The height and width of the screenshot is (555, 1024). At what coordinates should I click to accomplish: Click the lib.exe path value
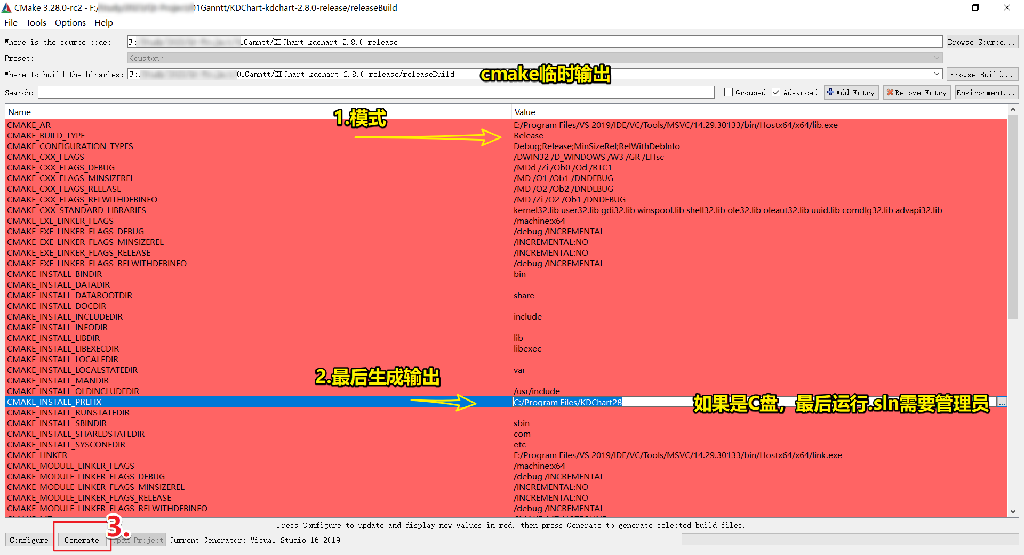[x=676, y=125]
